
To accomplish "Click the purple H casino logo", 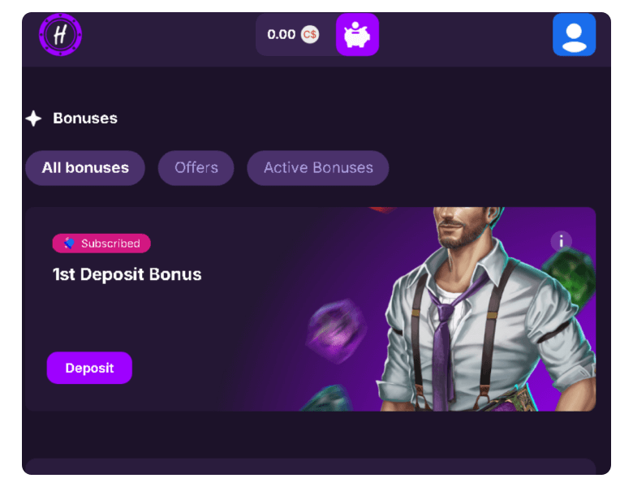I will click(60, 35).
